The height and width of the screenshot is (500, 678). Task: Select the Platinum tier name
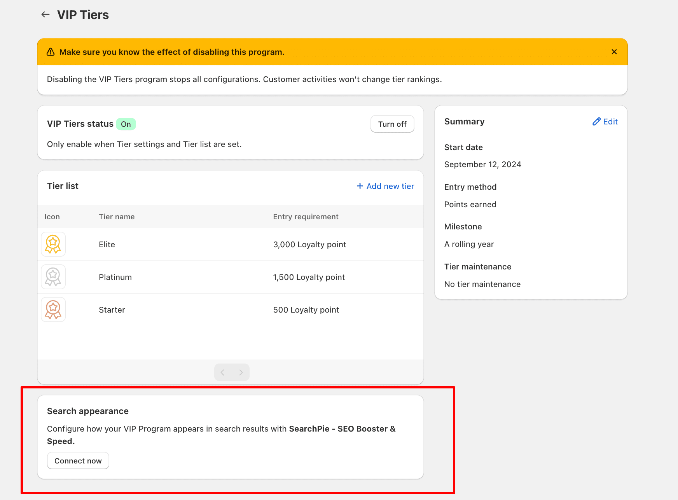[115, 277]
